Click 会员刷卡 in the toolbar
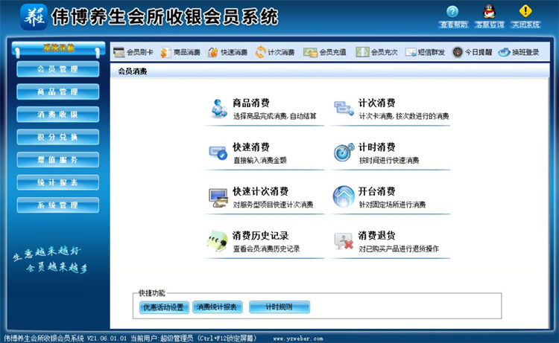This screenshot has height=343, width=559. click(133, 52)
